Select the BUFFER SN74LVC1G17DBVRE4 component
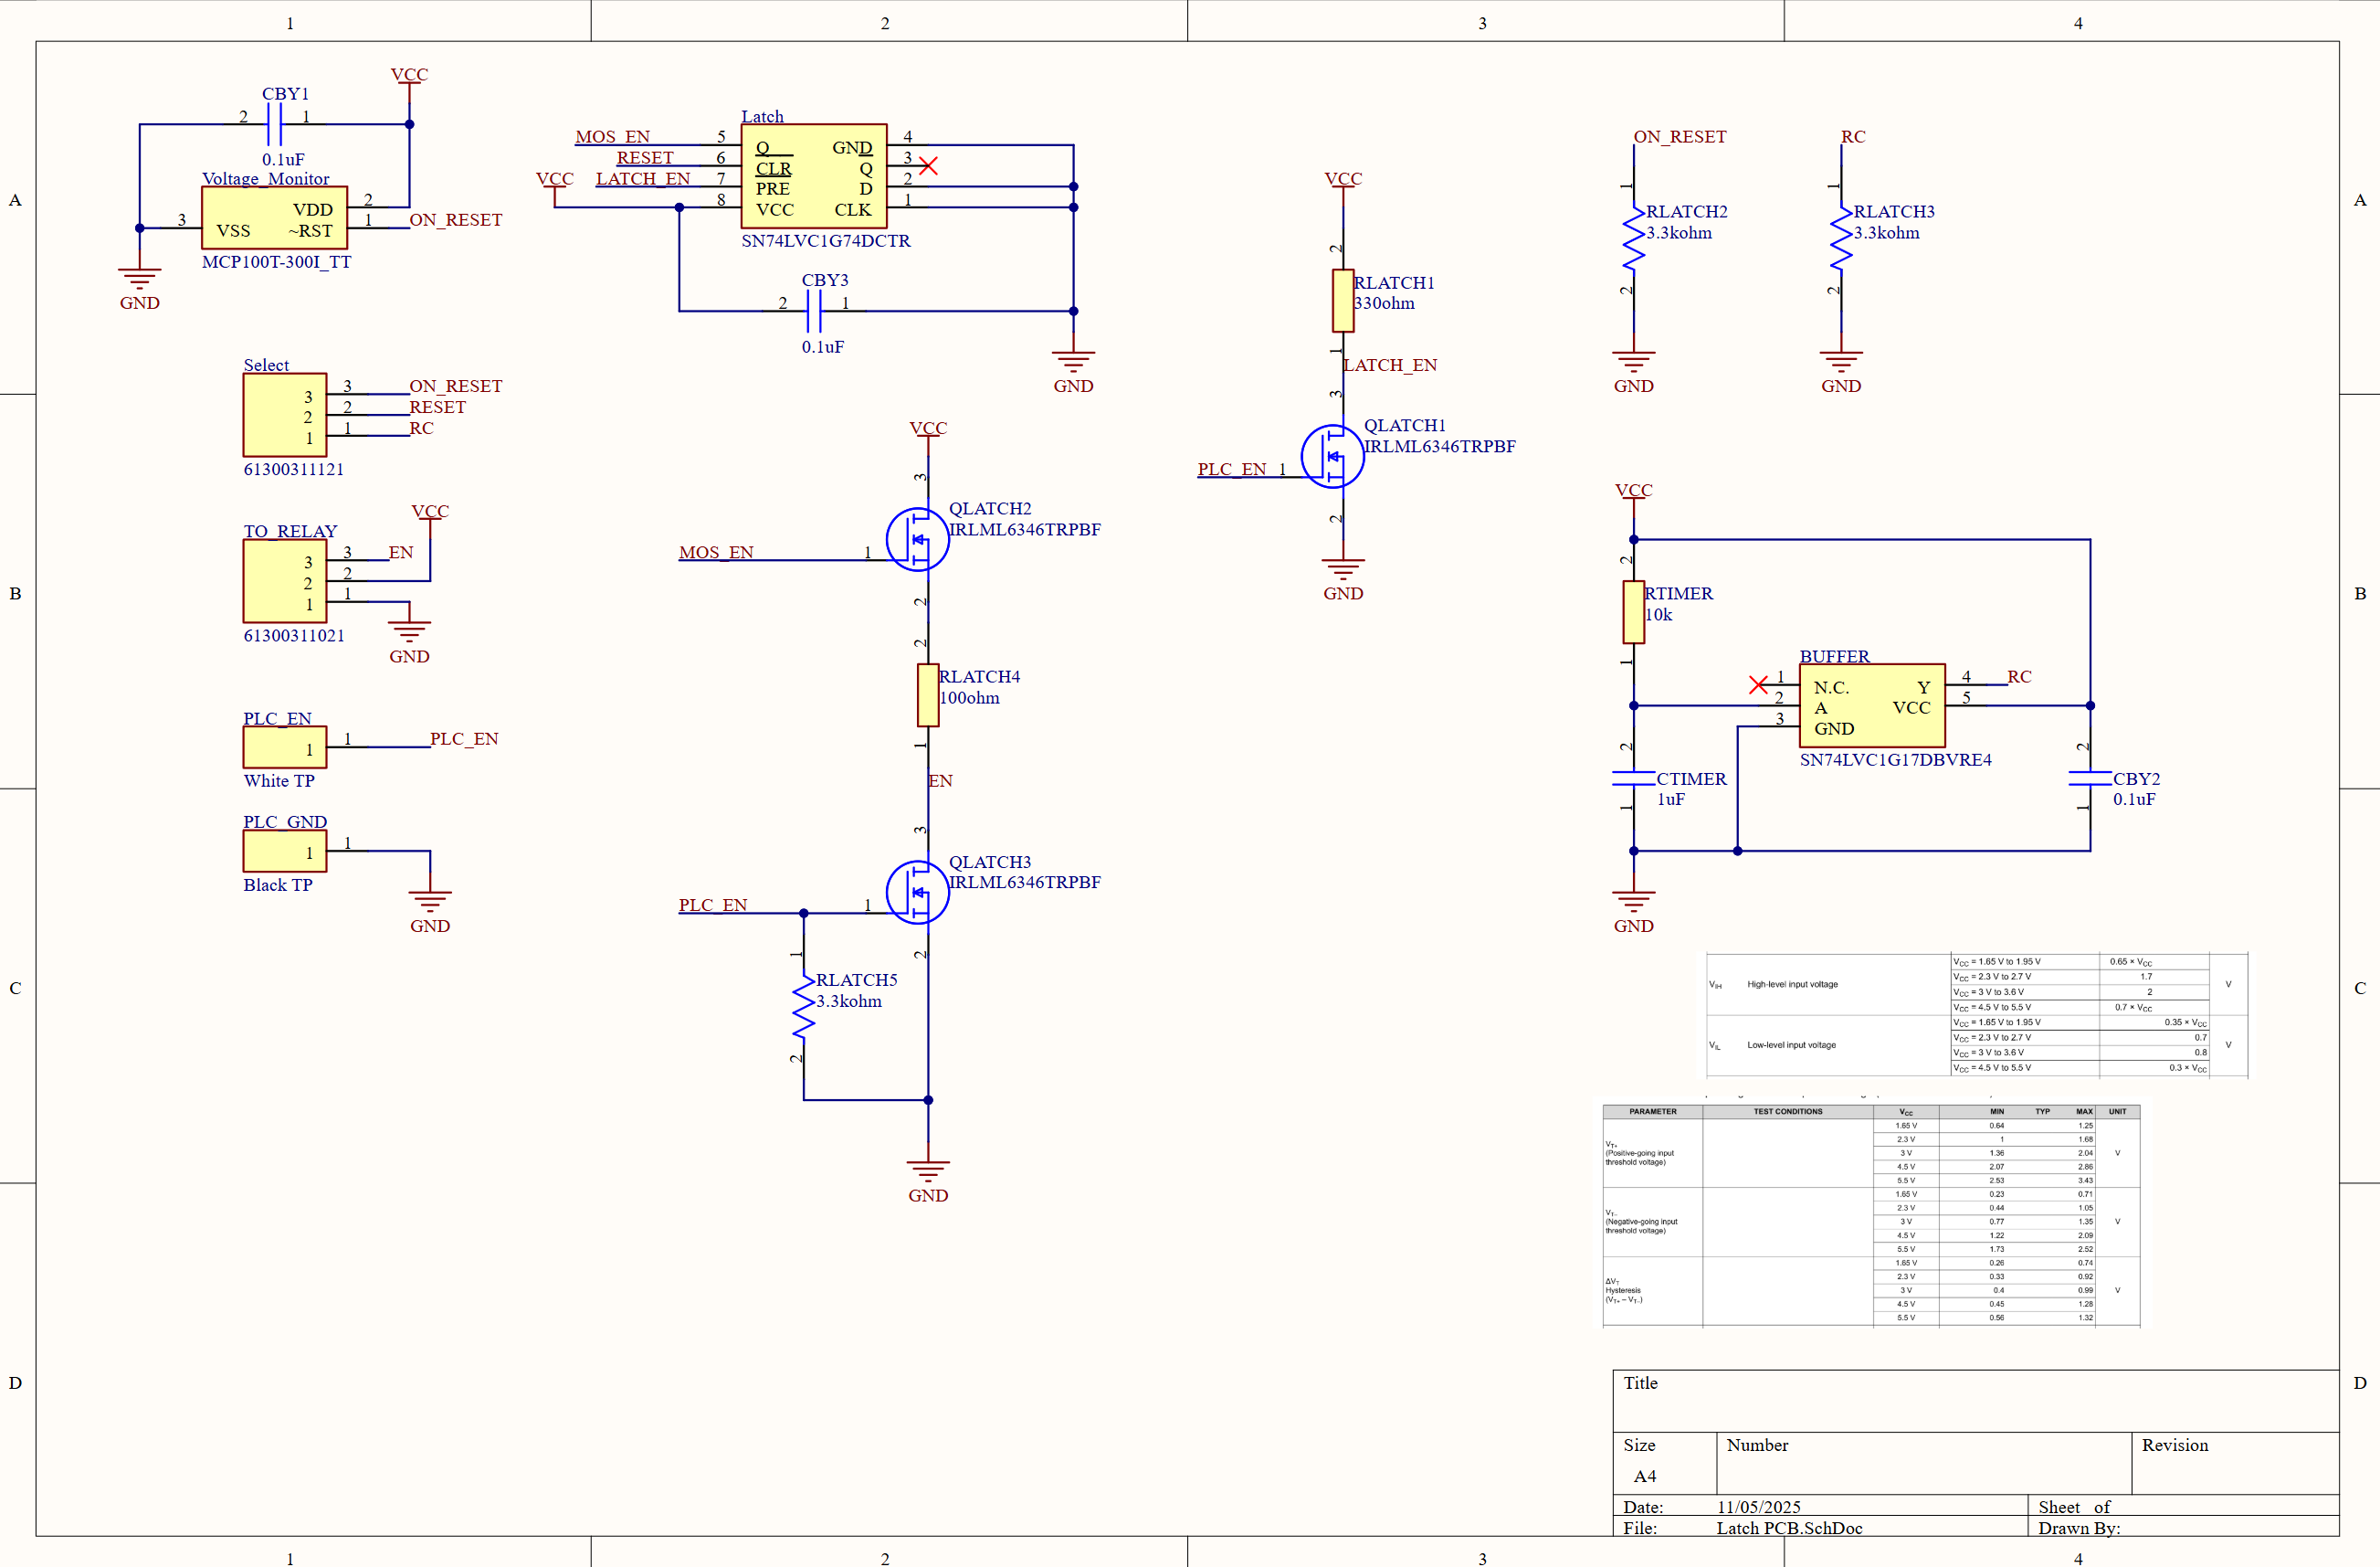Screen dimensions: 2380x1567 (1871, 705)
